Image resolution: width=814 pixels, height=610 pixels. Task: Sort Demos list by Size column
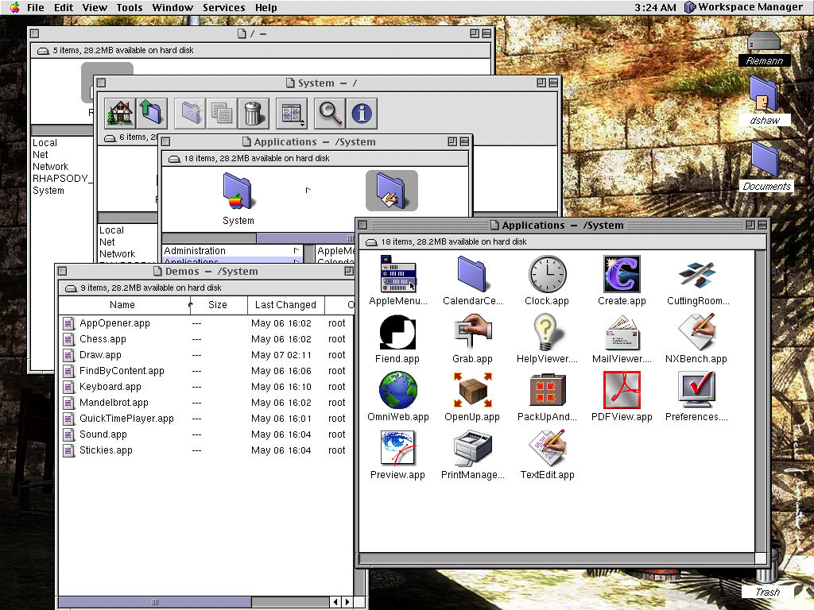pos(218,305)
